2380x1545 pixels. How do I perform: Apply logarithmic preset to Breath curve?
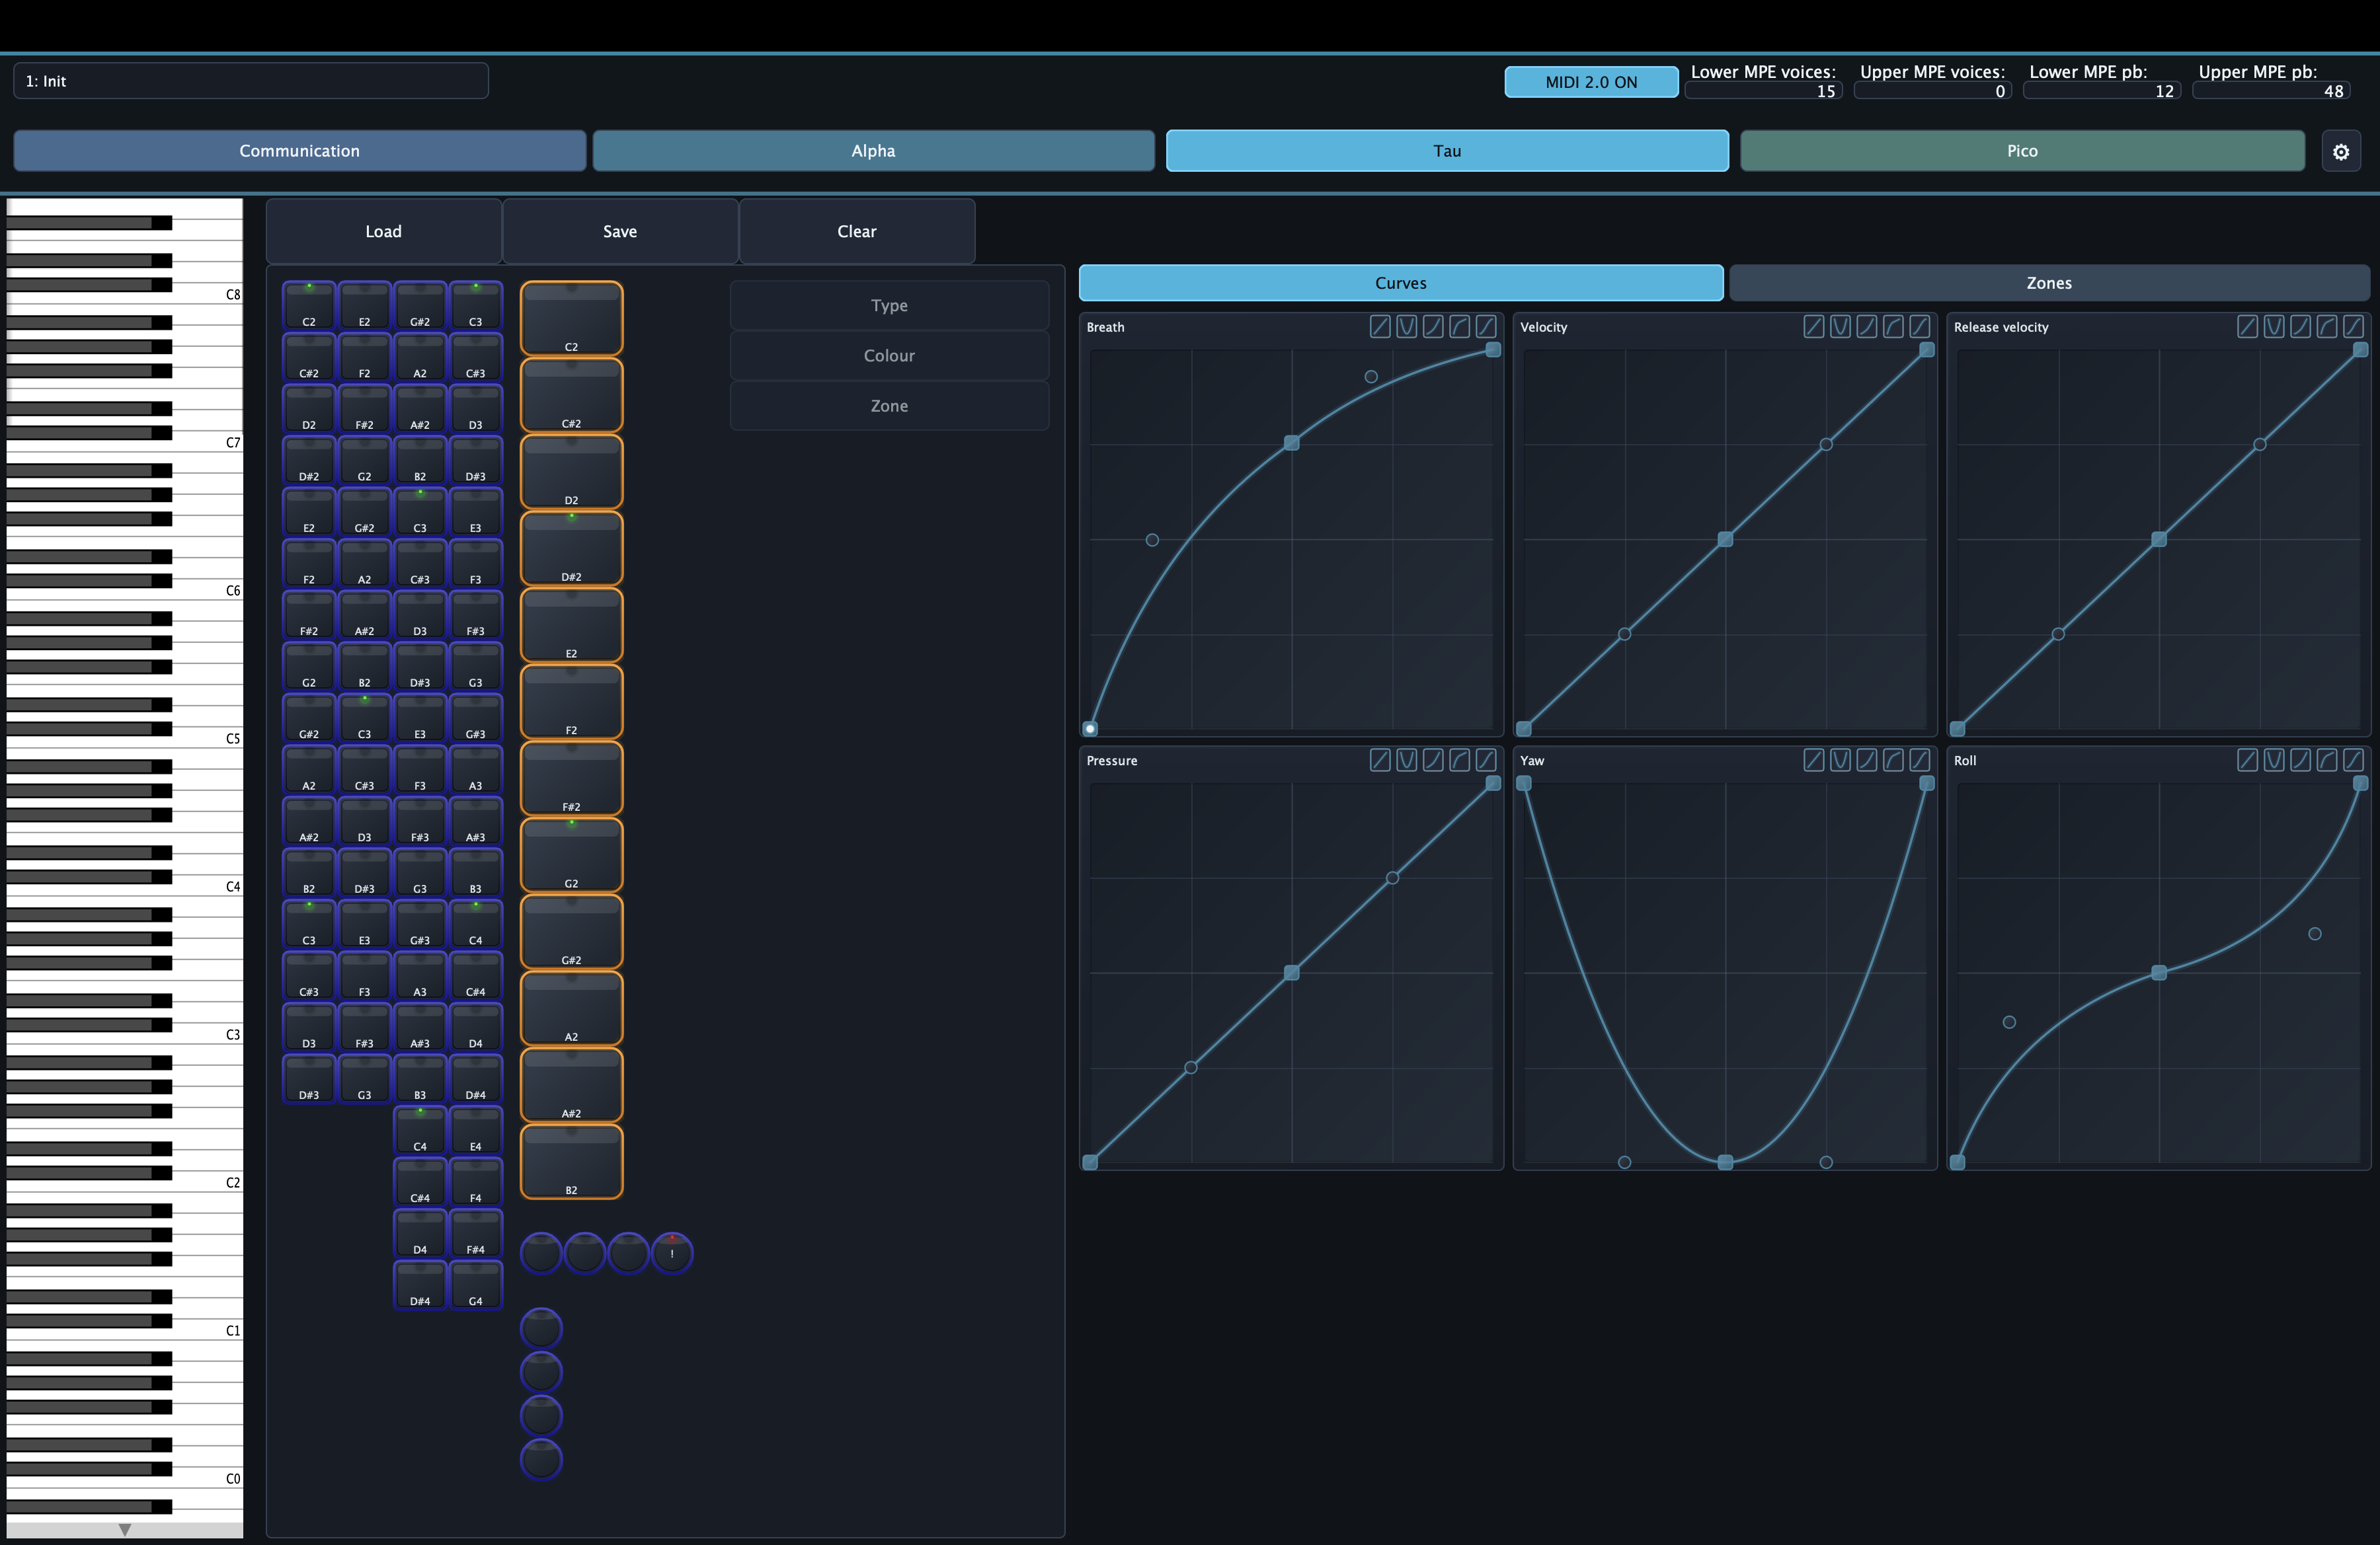point(1460,327)
